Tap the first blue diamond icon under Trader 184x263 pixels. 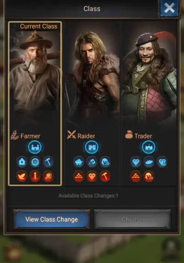coord(136,161)
